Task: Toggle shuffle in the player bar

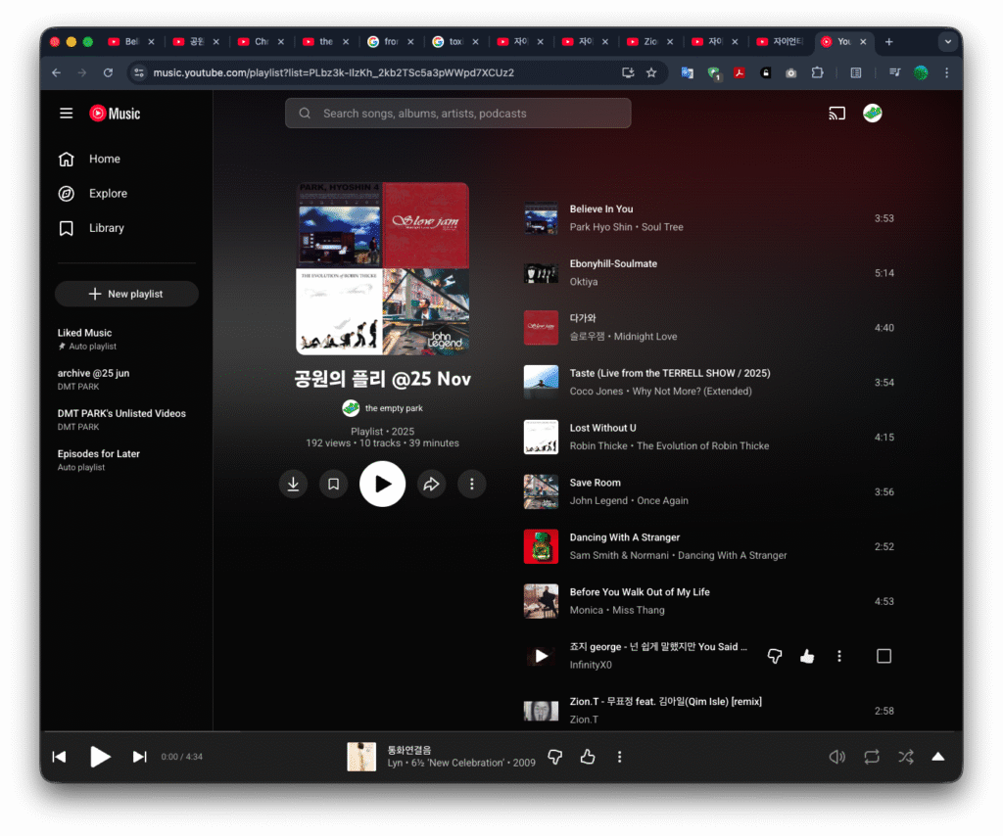Action: [906, 757]
